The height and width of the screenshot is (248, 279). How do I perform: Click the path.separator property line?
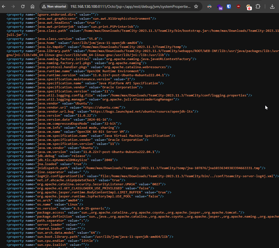[48, 221]
